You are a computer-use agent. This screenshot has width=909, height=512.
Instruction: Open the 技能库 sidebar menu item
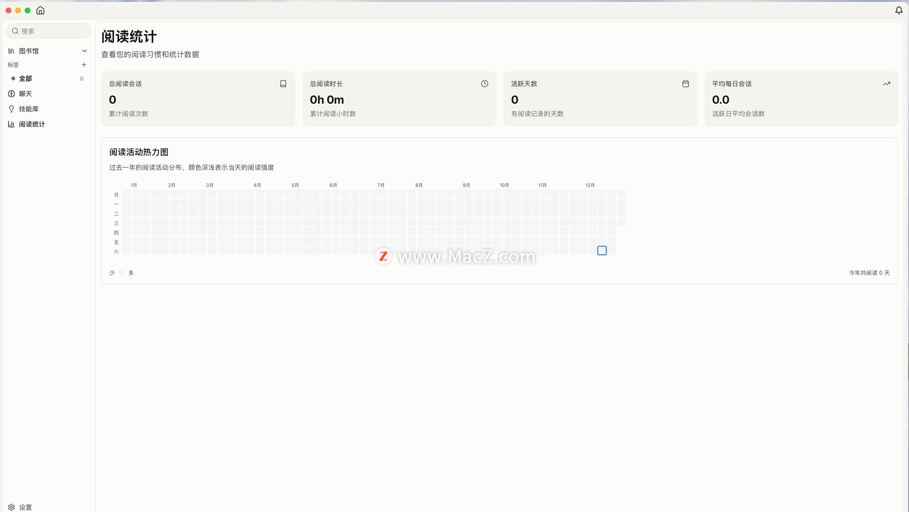(29, 109)
